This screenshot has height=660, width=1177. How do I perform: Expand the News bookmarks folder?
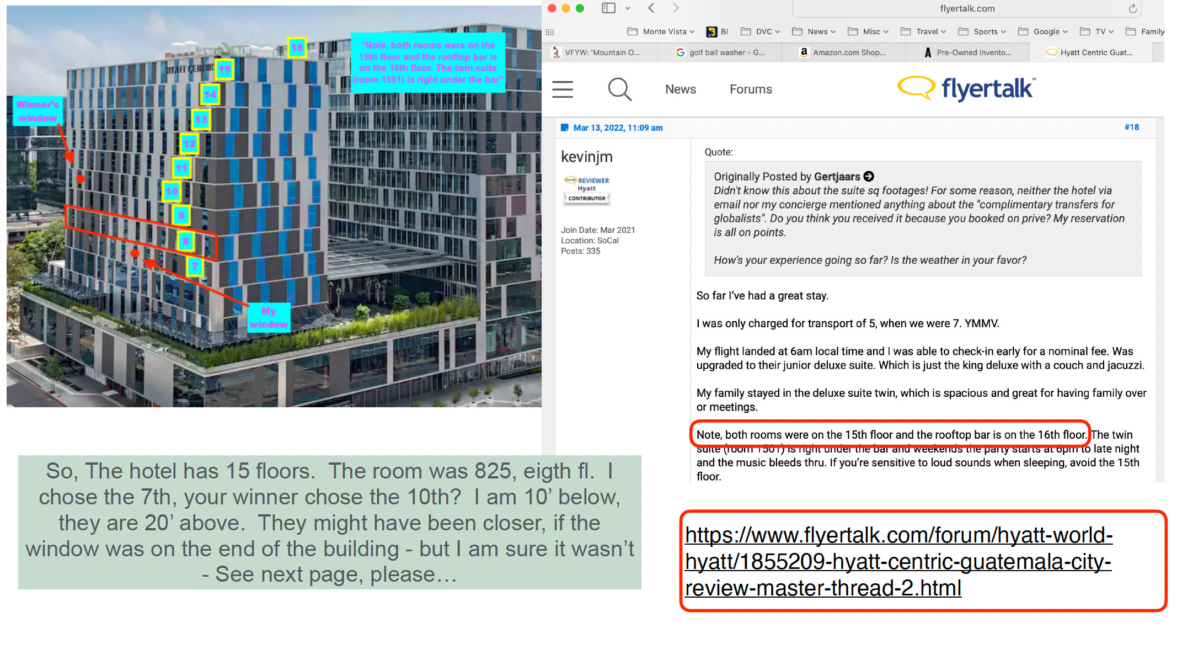click(814, 31)
